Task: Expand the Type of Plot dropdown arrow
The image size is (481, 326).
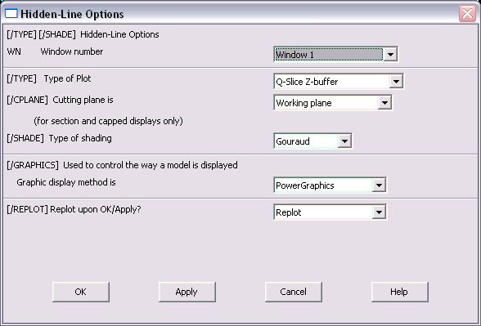Action: (x=396, y=82)
